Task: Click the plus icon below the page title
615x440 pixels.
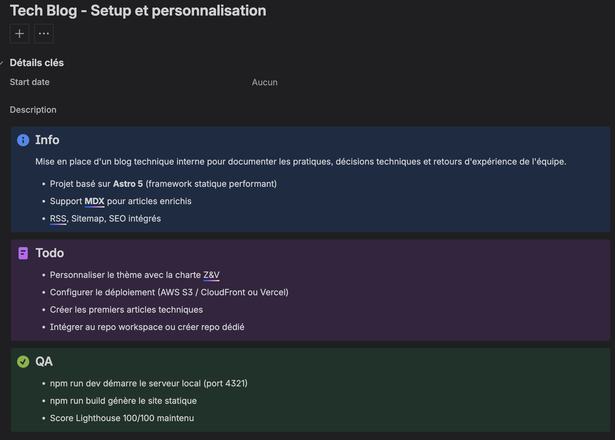Action: (x=19, y=34)
